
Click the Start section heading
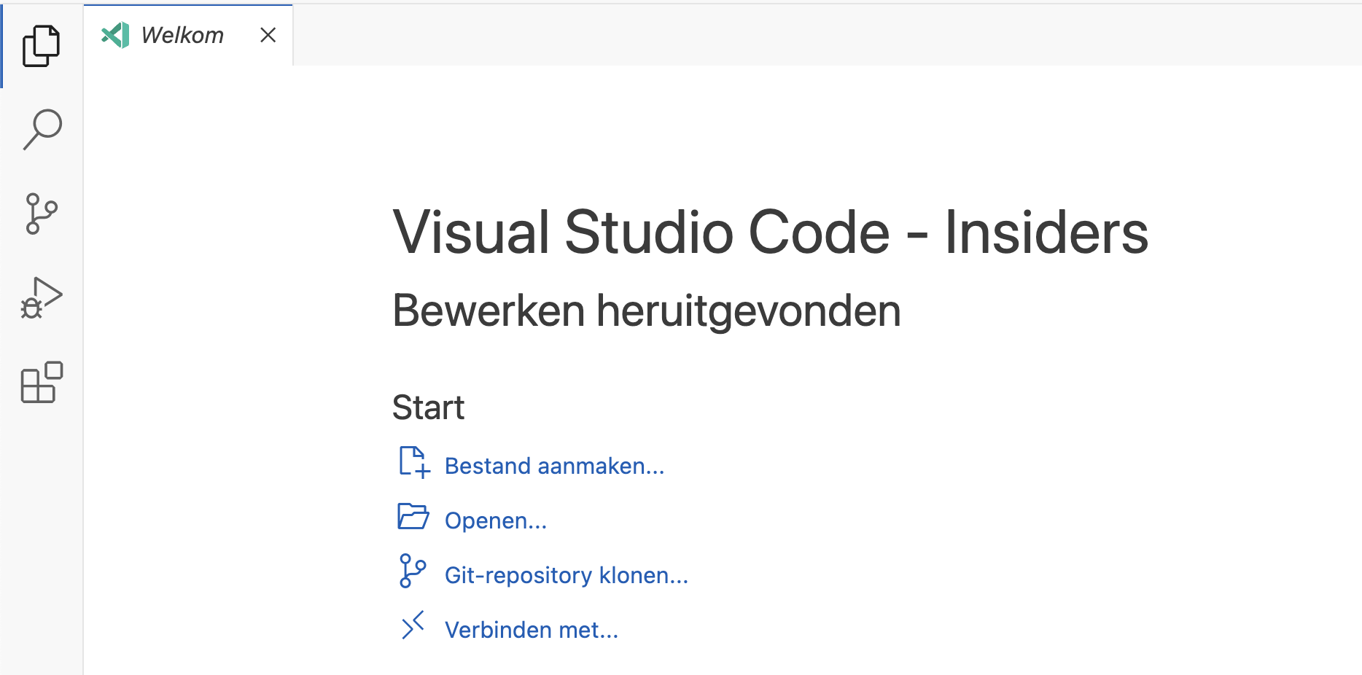pyautogui.click(x=428, y=407)
